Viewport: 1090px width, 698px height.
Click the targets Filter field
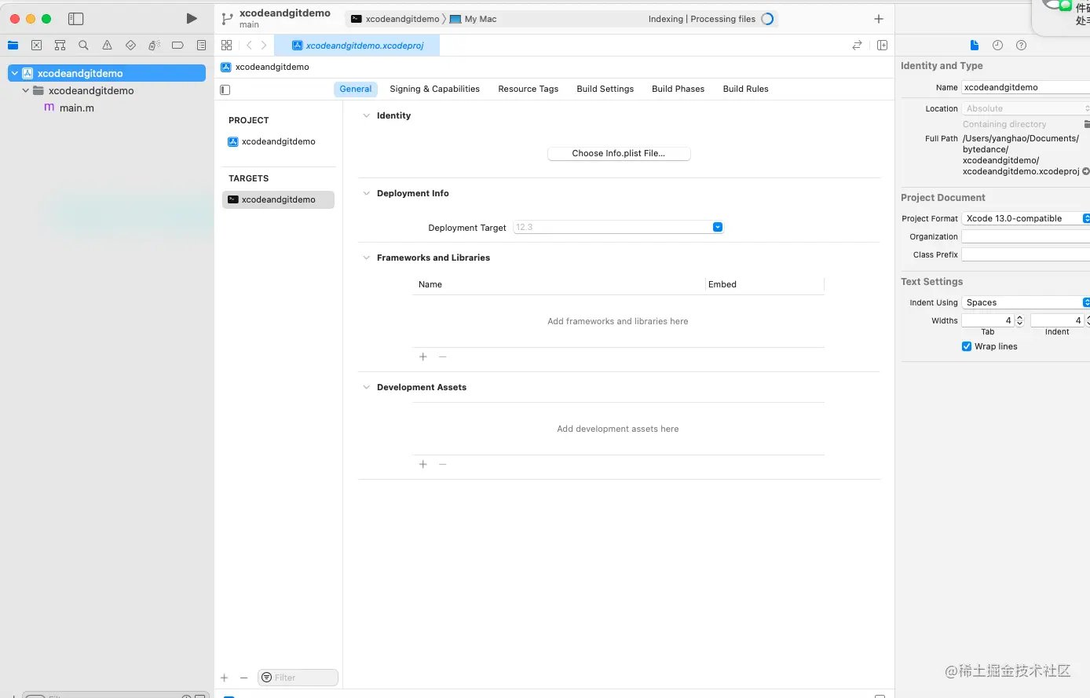pyautogui.click(x=298, y=678)
